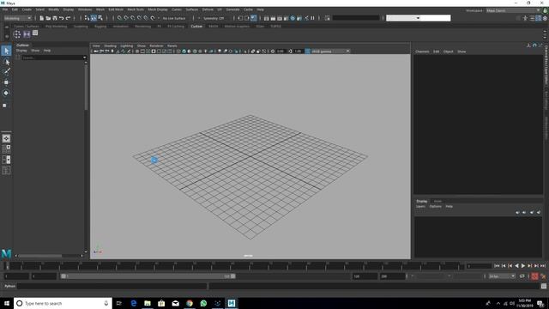Viewport: 549px width, 309px height.
Task: Open the white account dropdown in status line
Action: [x=418, y=18]
